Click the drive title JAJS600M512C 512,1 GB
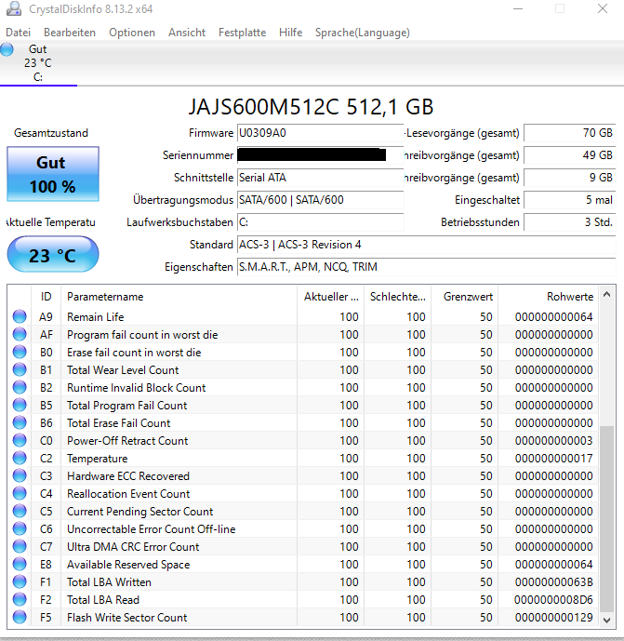 pyautogui.click(x=311, y=107)
